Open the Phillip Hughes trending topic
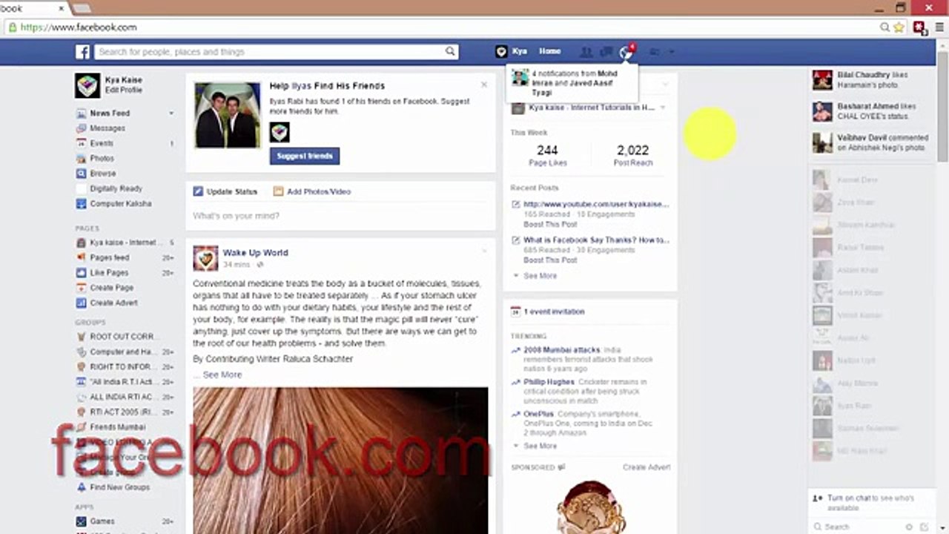 click(549, 382)
